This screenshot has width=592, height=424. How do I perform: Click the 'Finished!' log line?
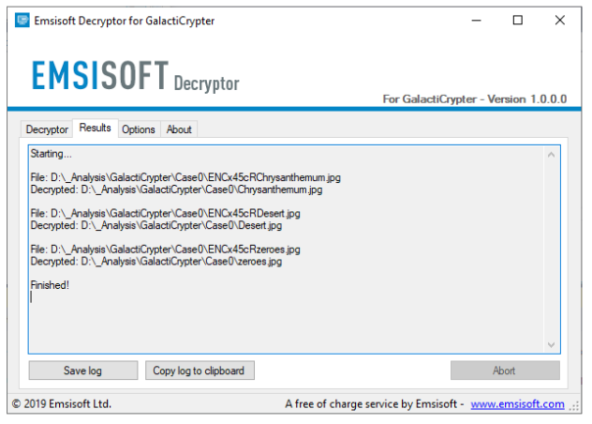click(x=50, y=285)
